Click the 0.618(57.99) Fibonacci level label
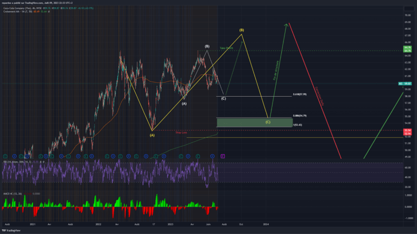Screen dimensions: 417x234 tap(300, 94)
